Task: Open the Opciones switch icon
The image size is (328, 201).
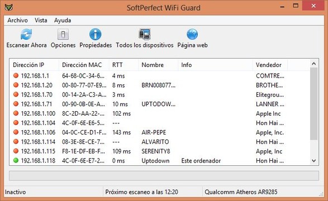Action: [63, 34]
